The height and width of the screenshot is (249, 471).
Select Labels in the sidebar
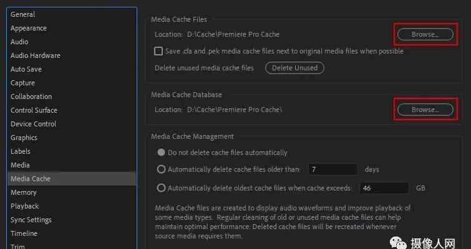pos(21,151)
